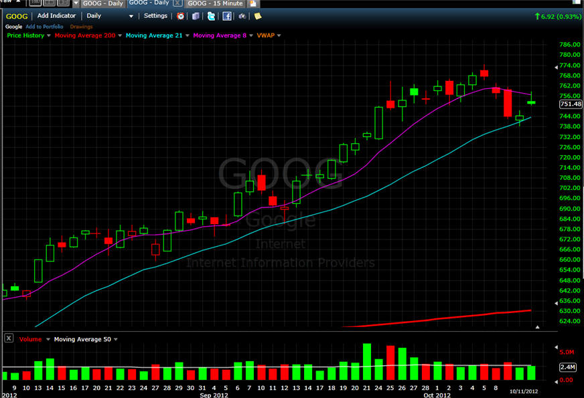Click the Oct 2012 axis label
The image size is (584, 398).
tap(437, 395)
